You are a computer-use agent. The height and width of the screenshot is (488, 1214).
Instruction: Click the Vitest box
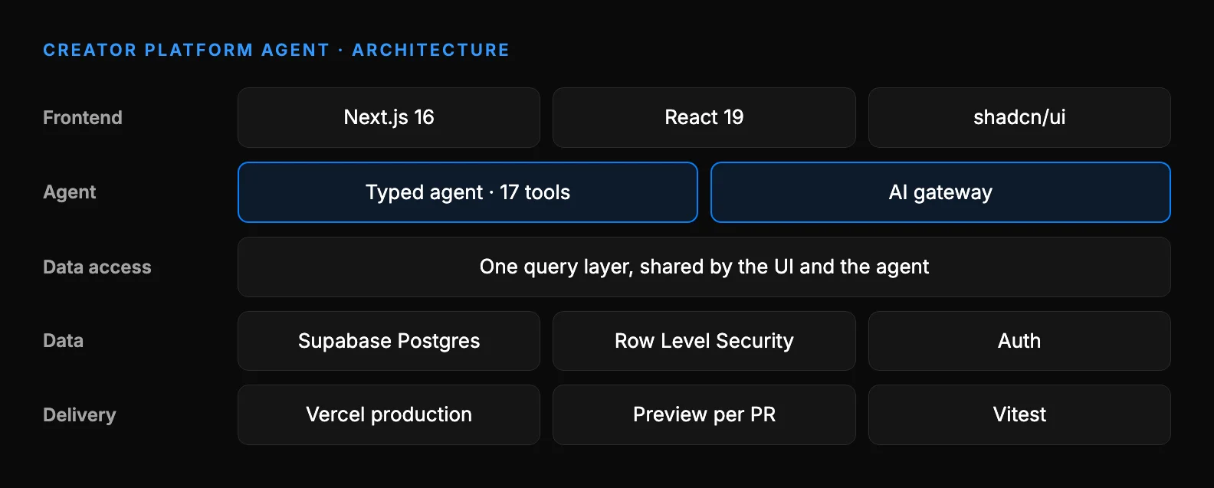[x=1019, y=414]
